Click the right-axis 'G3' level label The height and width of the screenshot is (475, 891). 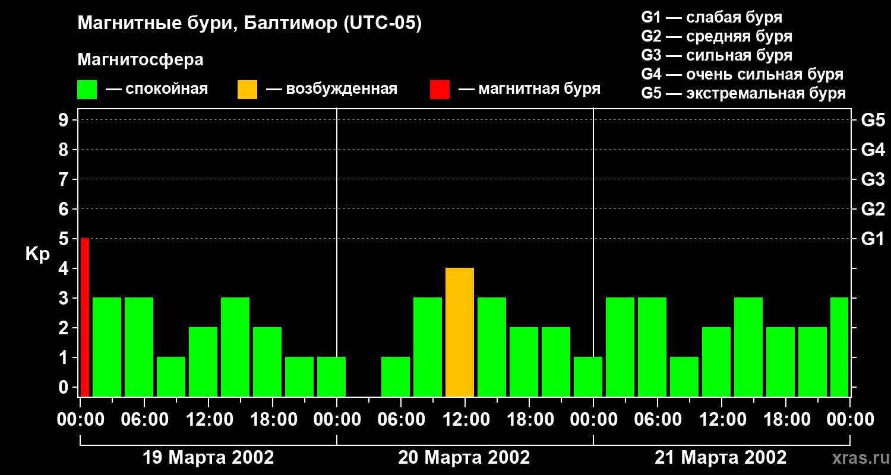873,179
